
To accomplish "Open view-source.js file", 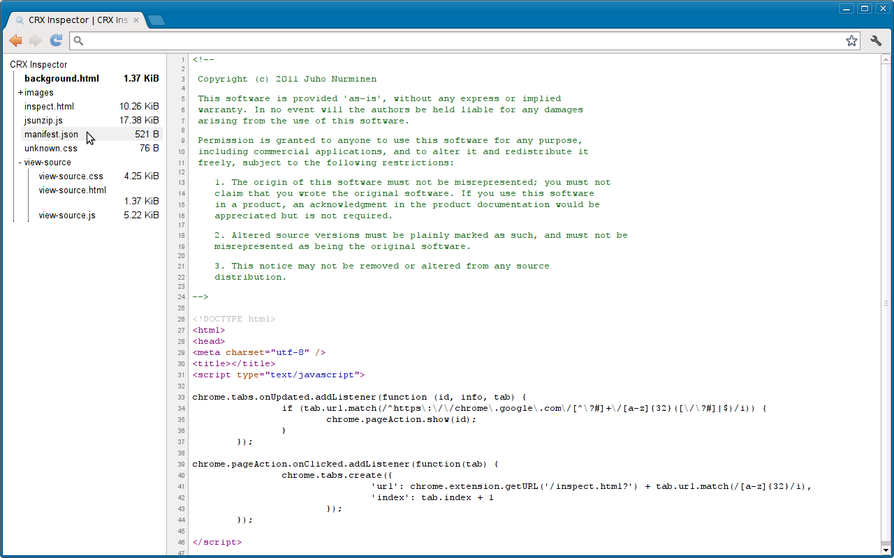I will [x=67, y=216].
